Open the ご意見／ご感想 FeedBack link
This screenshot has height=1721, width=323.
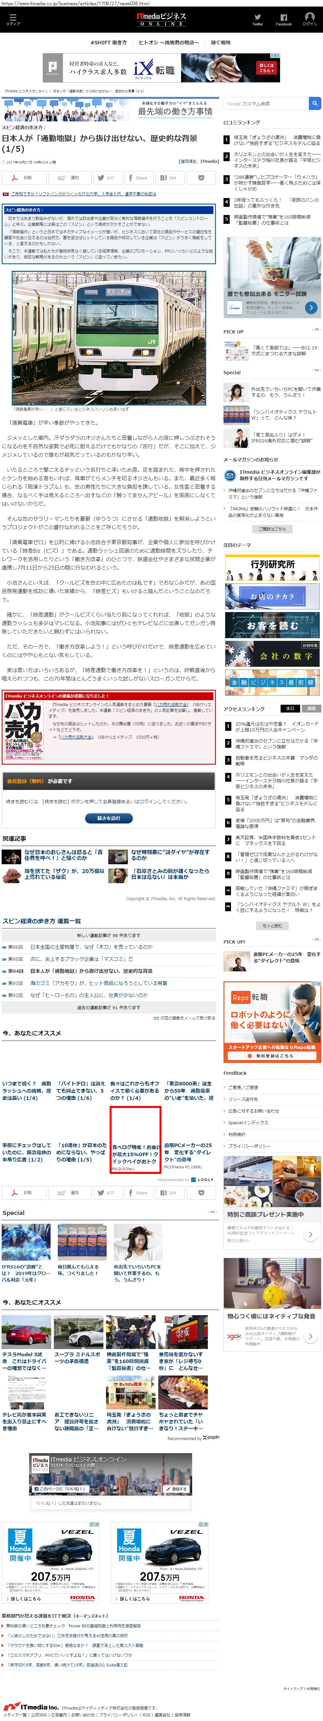coord(243,1087)
